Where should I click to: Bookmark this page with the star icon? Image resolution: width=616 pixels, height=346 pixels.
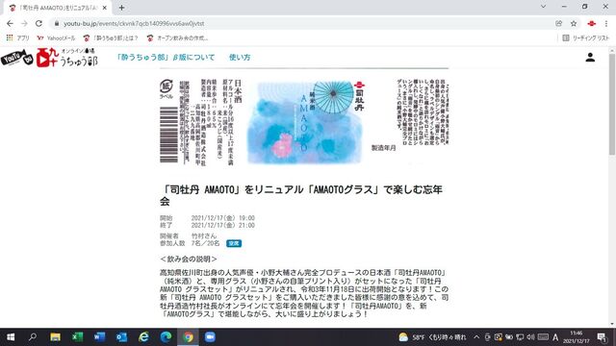(x=574, y=23)
